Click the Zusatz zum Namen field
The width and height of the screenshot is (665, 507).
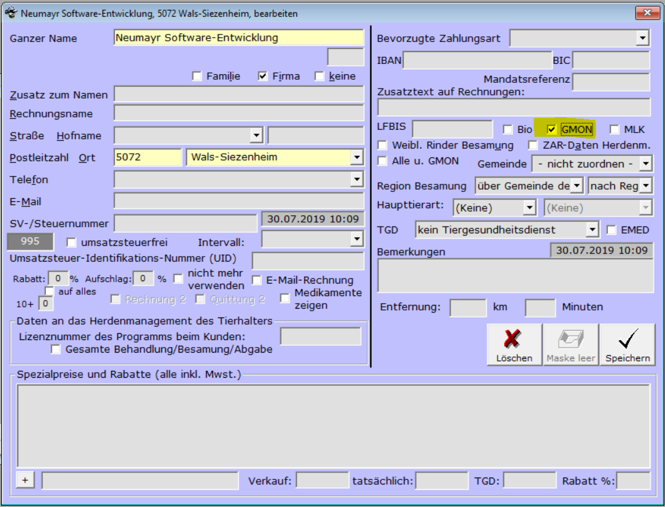(x=239, y=94)
